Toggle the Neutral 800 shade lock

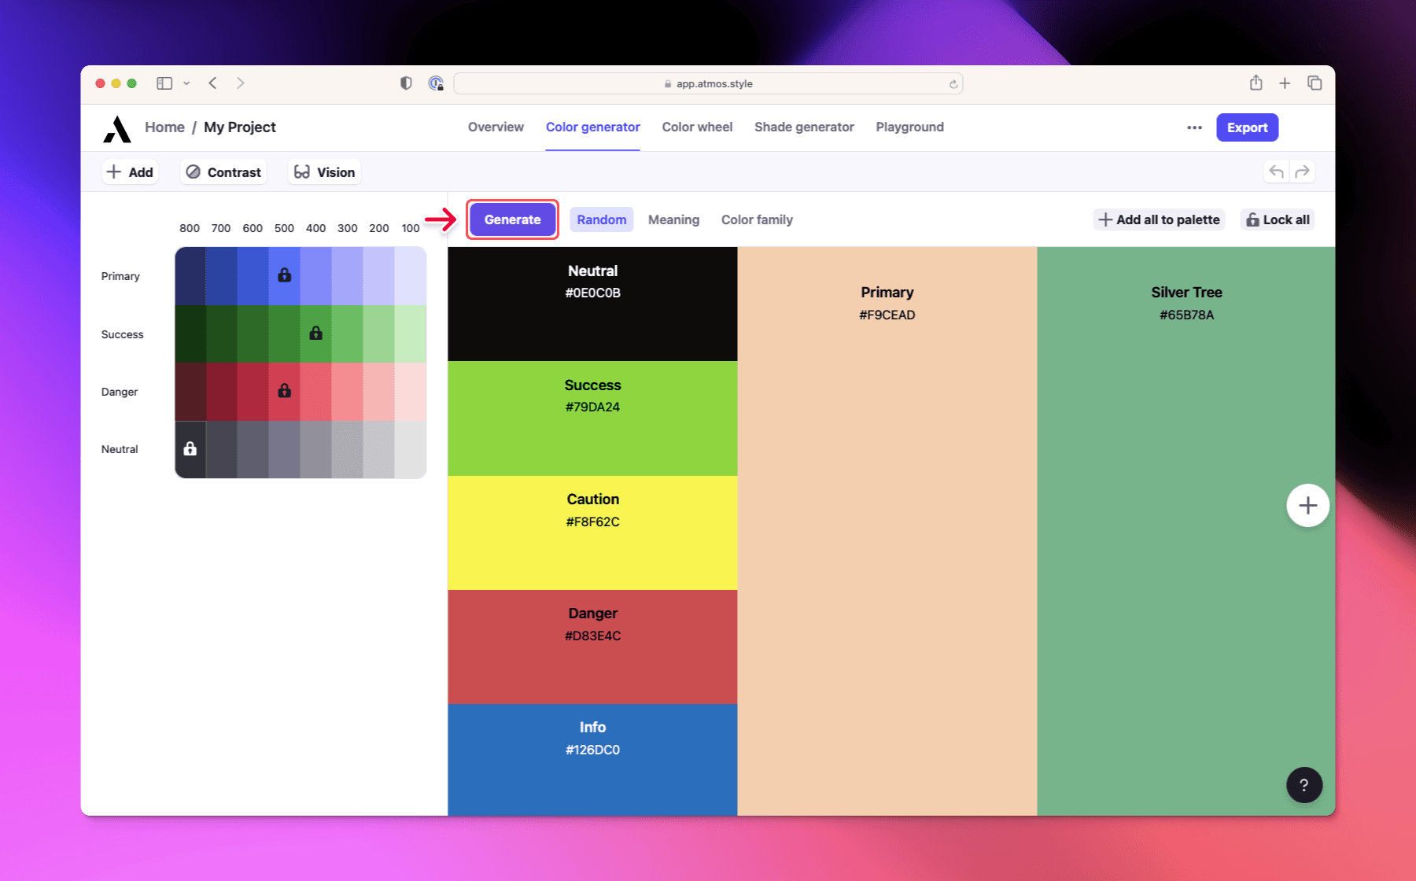(190, 449)
